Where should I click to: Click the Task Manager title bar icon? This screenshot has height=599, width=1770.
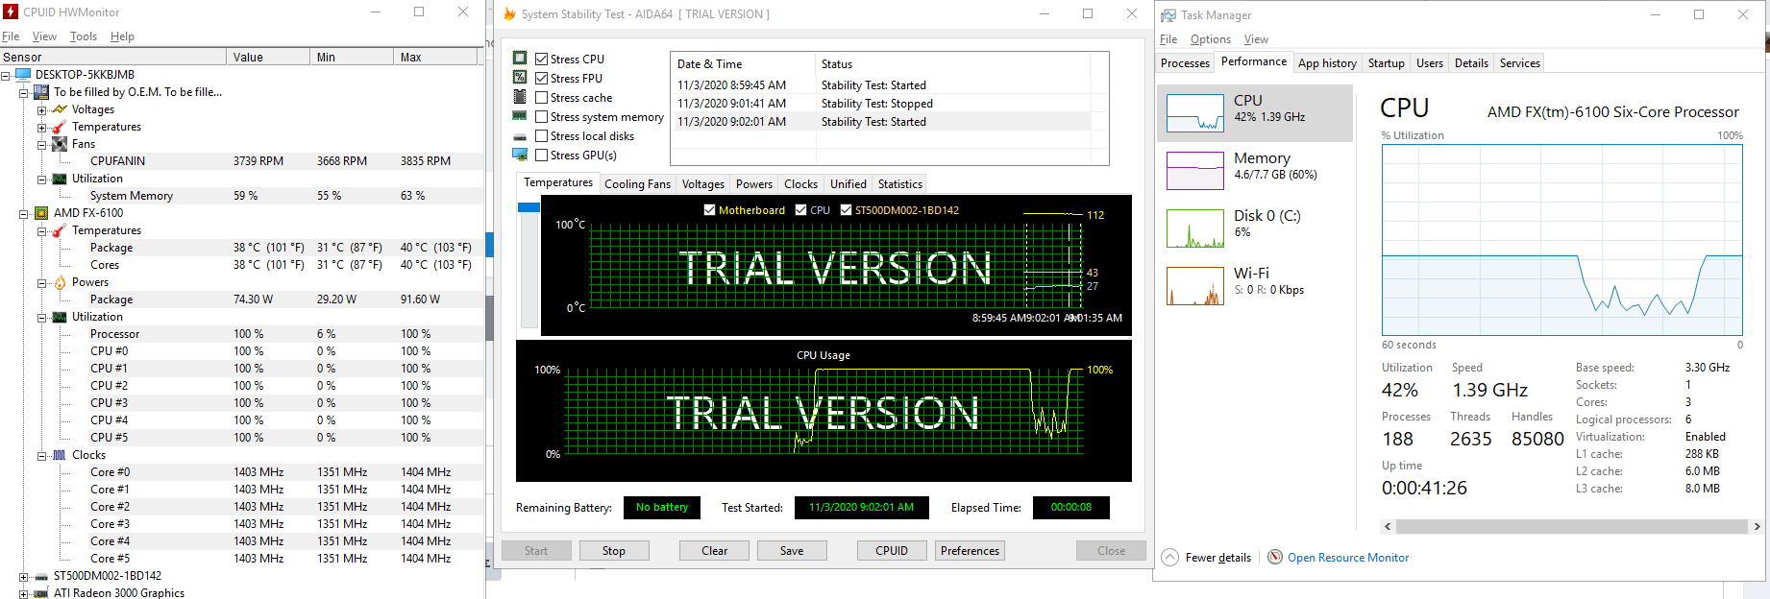(1168, 15)
